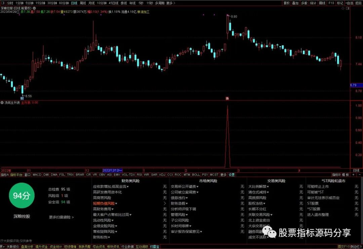Open the 指标平台 button
Image resolution: width=363 pixels, height=249 pixels.
click(16, 175)
